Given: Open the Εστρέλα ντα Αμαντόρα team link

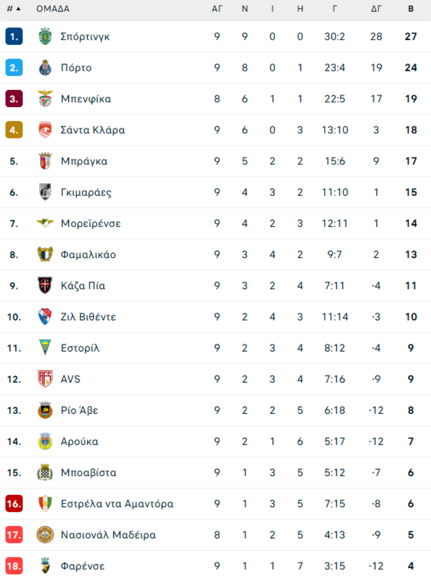Looking at the screenshot, I should (x=117, y=504).
